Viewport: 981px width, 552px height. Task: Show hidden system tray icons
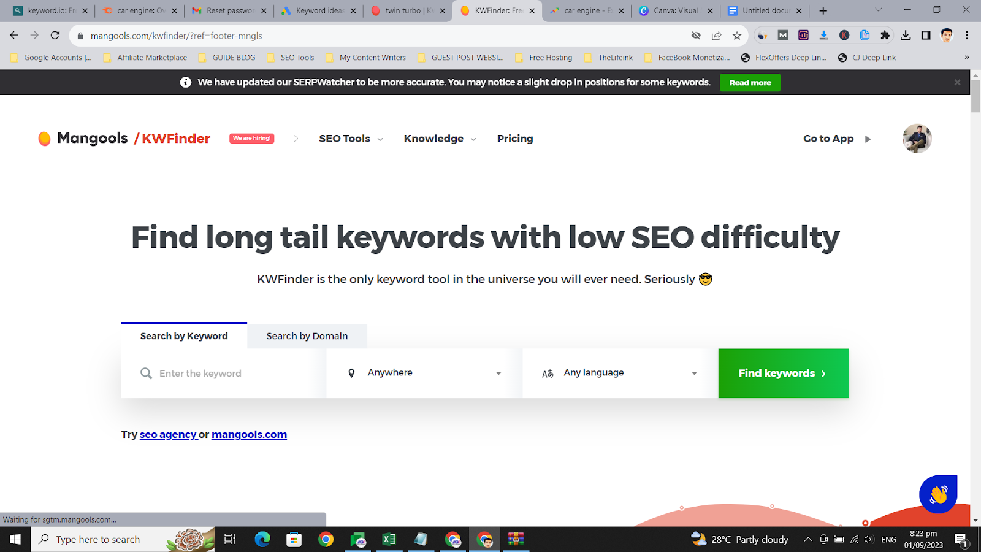coord(808,540)
